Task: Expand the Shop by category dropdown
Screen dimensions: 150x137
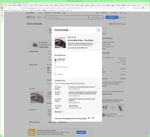Action: pyautogui.click(x=40, y=17)
